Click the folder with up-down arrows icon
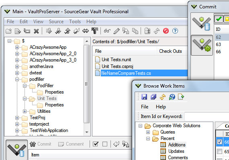Screen dimensions: 229x160 coord(147,31)
